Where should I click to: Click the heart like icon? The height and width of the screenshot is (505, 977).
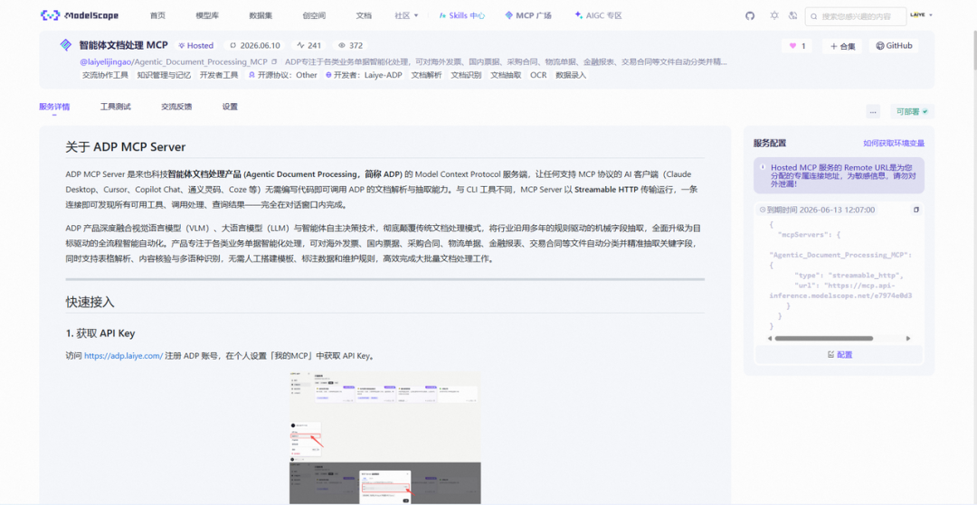click(792, 45)
